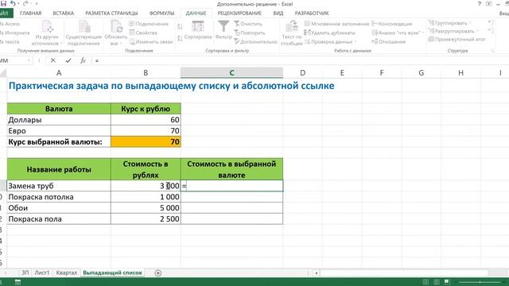Screen dimensions: 509x286
Task: Click Изменить связи button
Action: tap(151, 42)
